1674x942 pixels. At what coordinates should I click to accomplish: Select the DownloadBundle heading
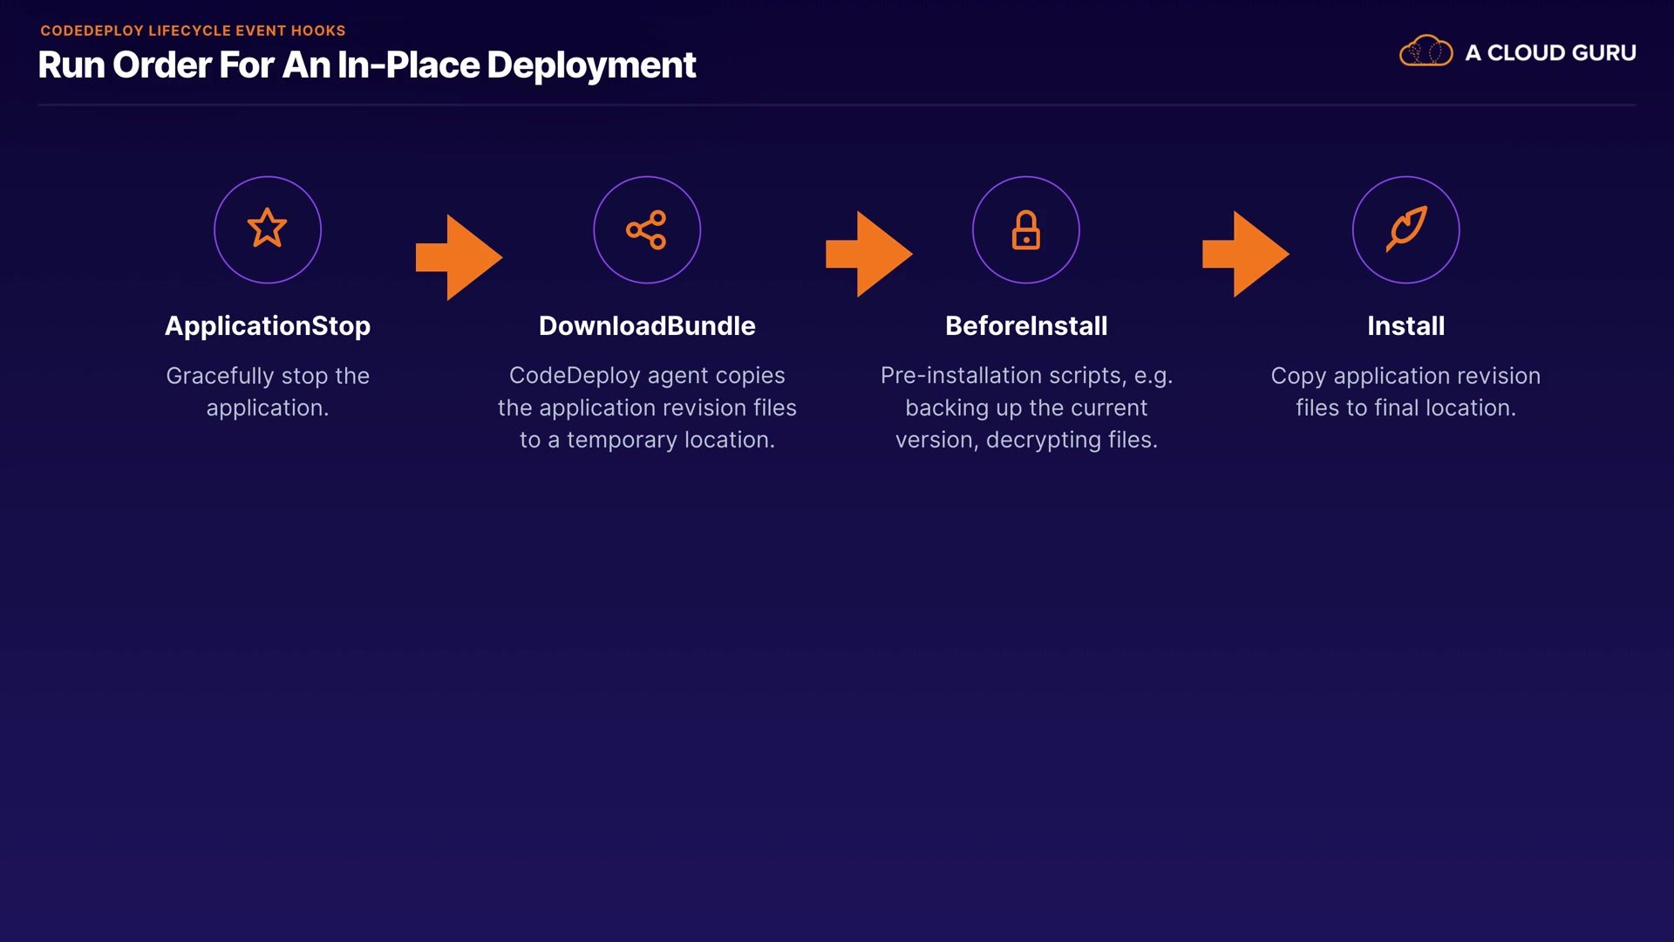647,325
